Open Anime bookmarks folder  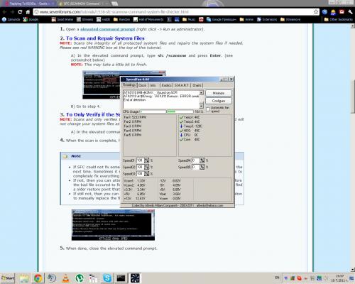[x=247, y=19]
